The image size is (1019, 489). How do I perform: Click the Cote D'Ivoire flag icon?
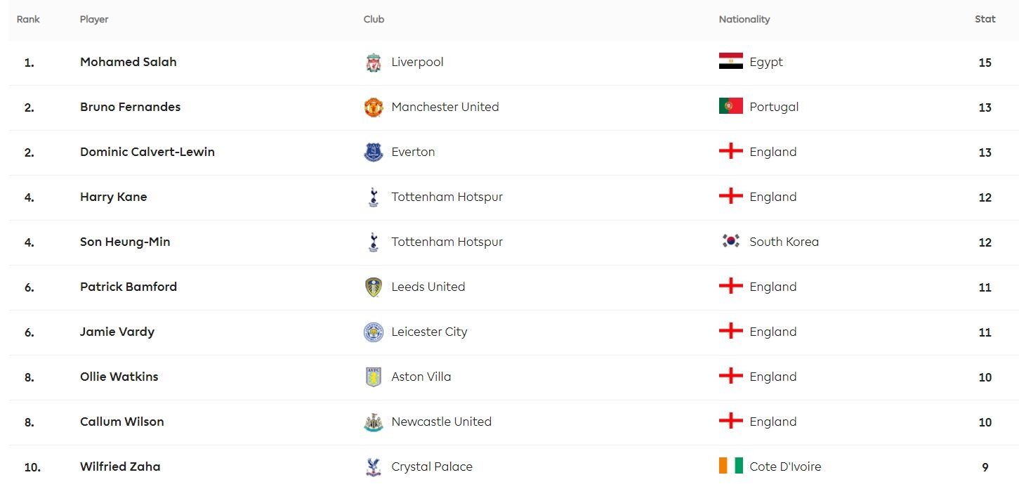point(730,467)
